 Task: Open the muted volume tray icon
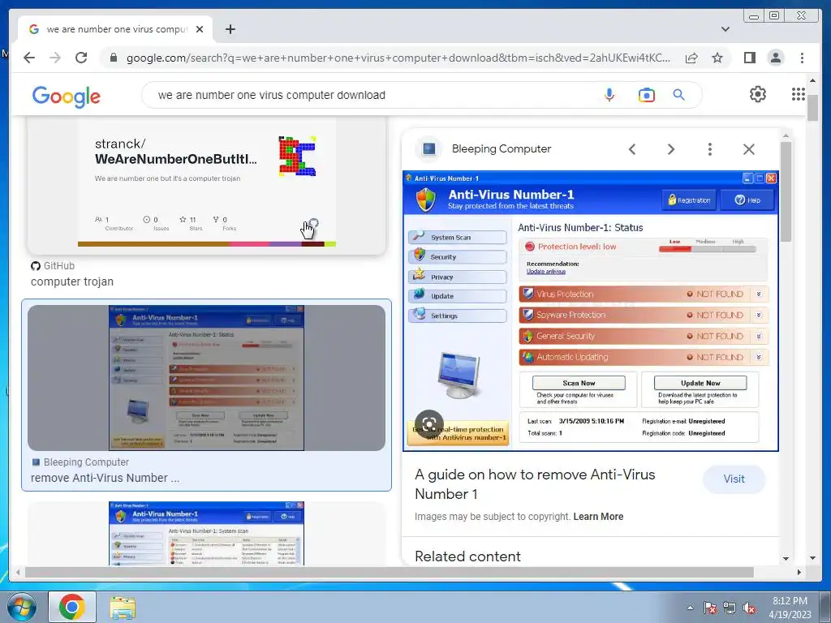749,608
